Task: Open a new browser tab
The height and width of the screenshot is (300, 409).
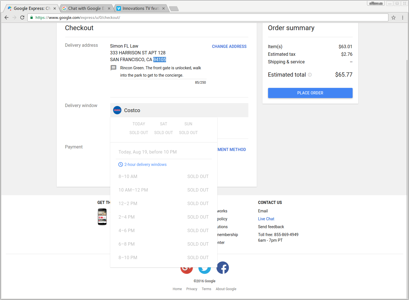Action: click(174, 9)
